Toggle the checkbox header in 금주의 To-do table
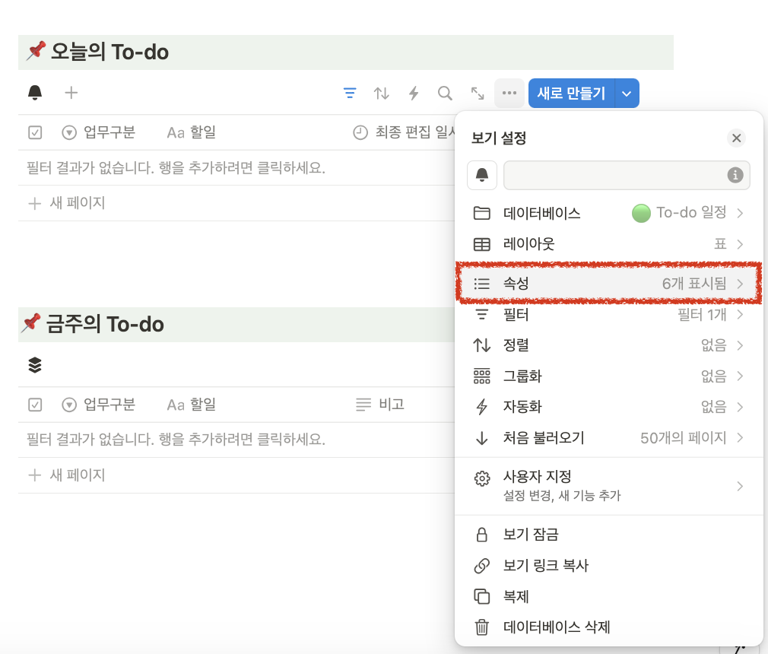This screenshot has width=768, height=654. pos(34,405)
